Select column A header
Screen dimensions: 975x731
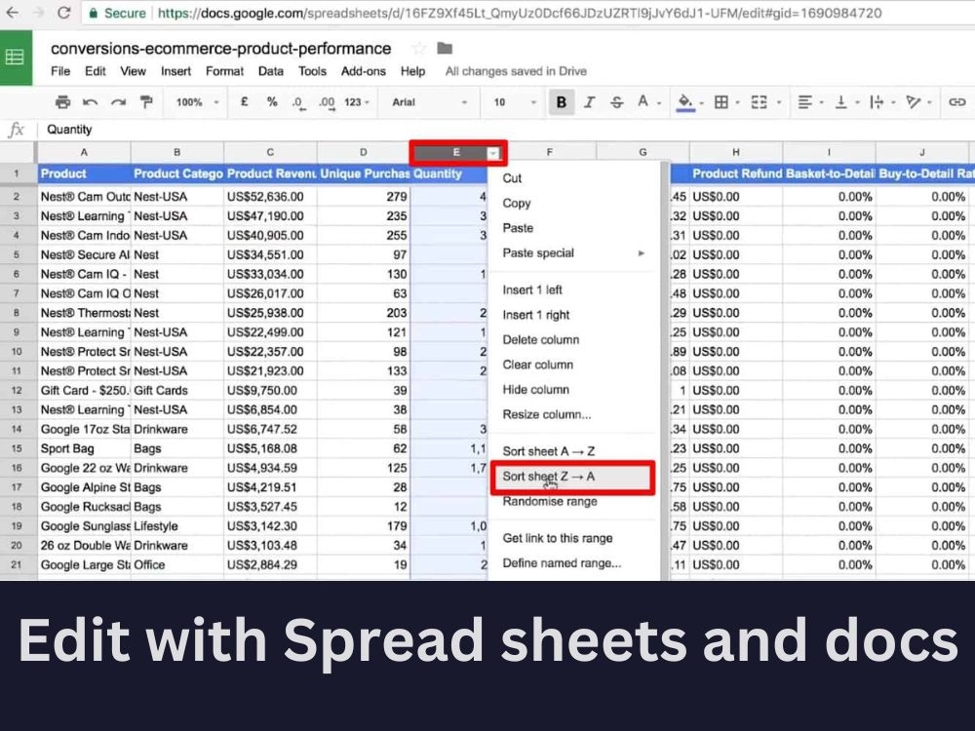click(84, 152)
